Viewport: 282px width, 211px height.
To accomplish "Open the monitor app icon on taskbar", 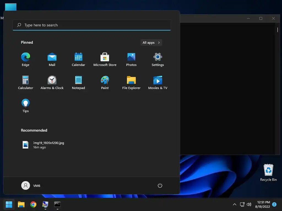I will click(x=45, y=204).
